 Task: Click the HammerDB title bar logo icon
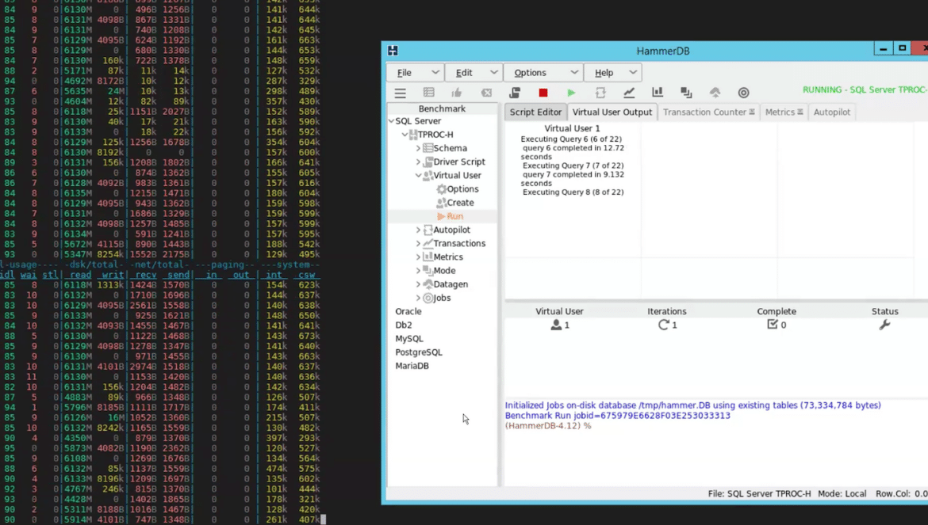pos(393,51)
